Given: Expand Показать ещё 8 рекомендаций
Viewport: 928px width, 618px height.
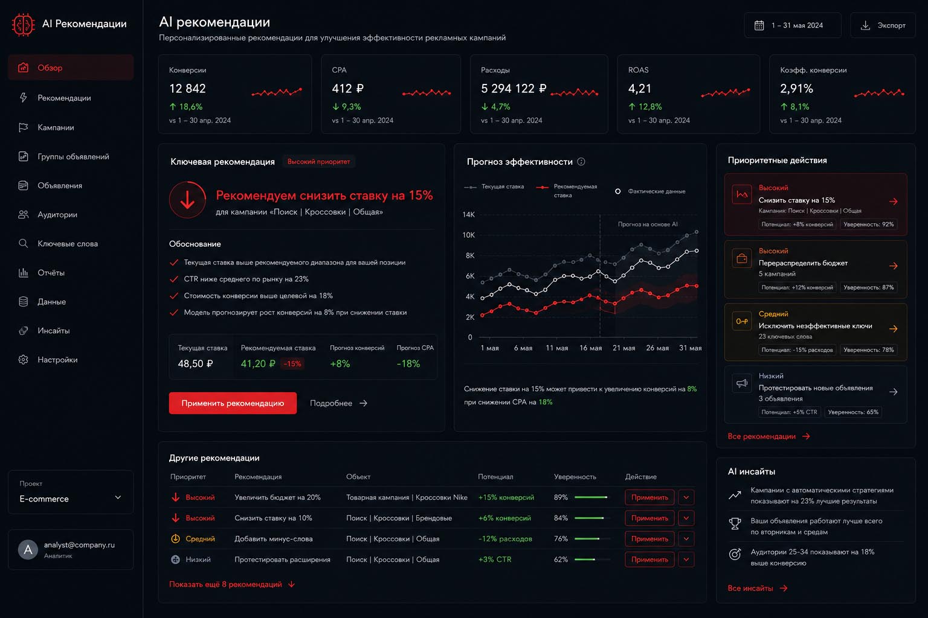Looking at the screenshot, I should pyautogui.click(x=232, y=584).
